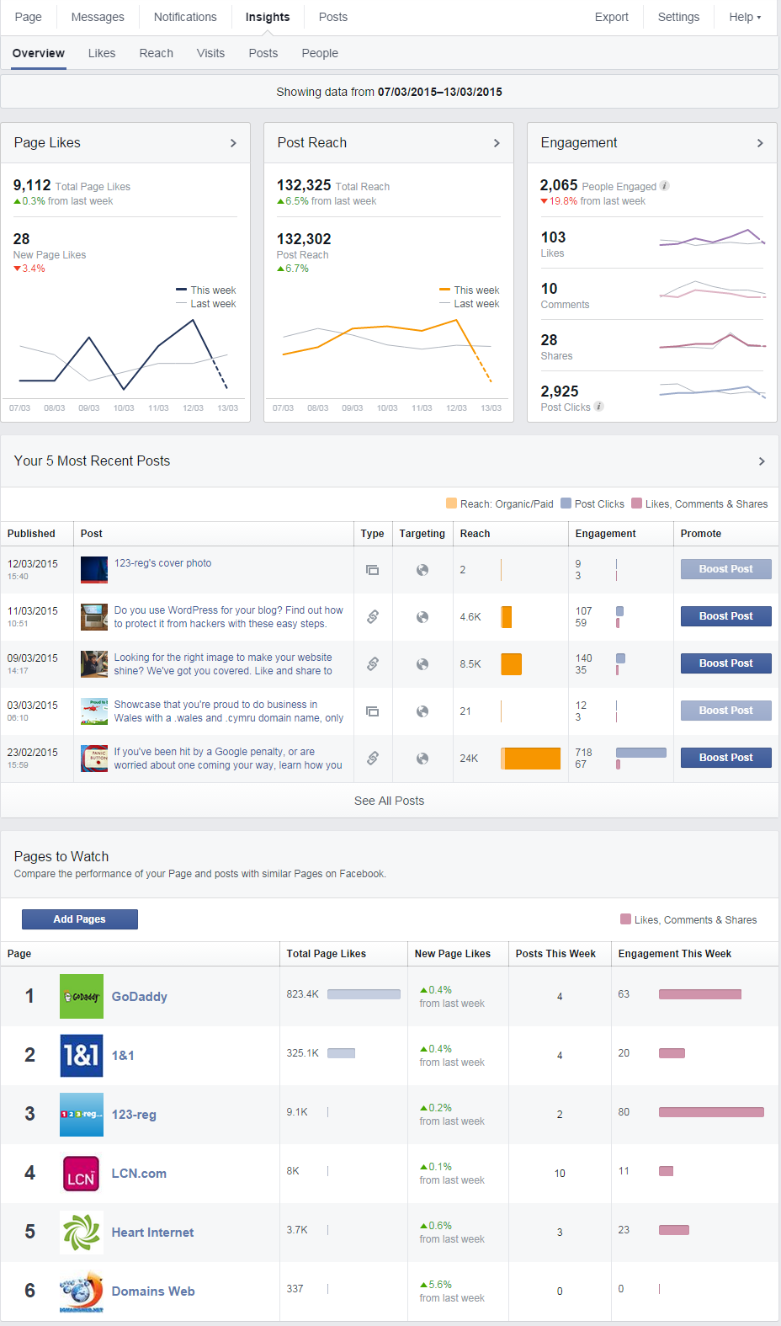The image size is (781, 1326).
Task: Click the link type icon for 09/03/2015 post
Action: coord(372,664)
